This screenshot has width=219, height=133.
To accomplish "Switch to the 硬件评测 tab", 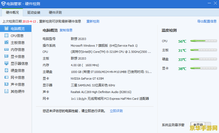I will tap(55, 12).
